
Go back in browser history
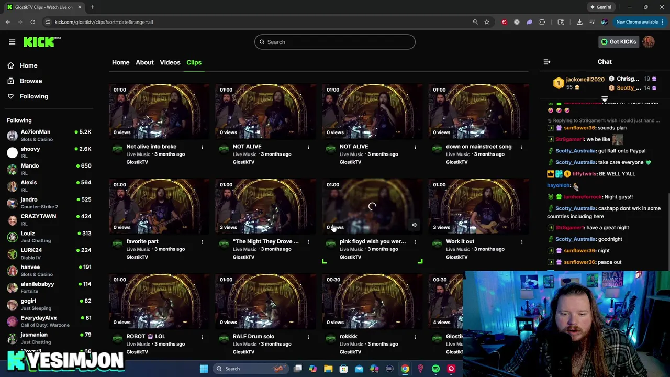point(8,22)
